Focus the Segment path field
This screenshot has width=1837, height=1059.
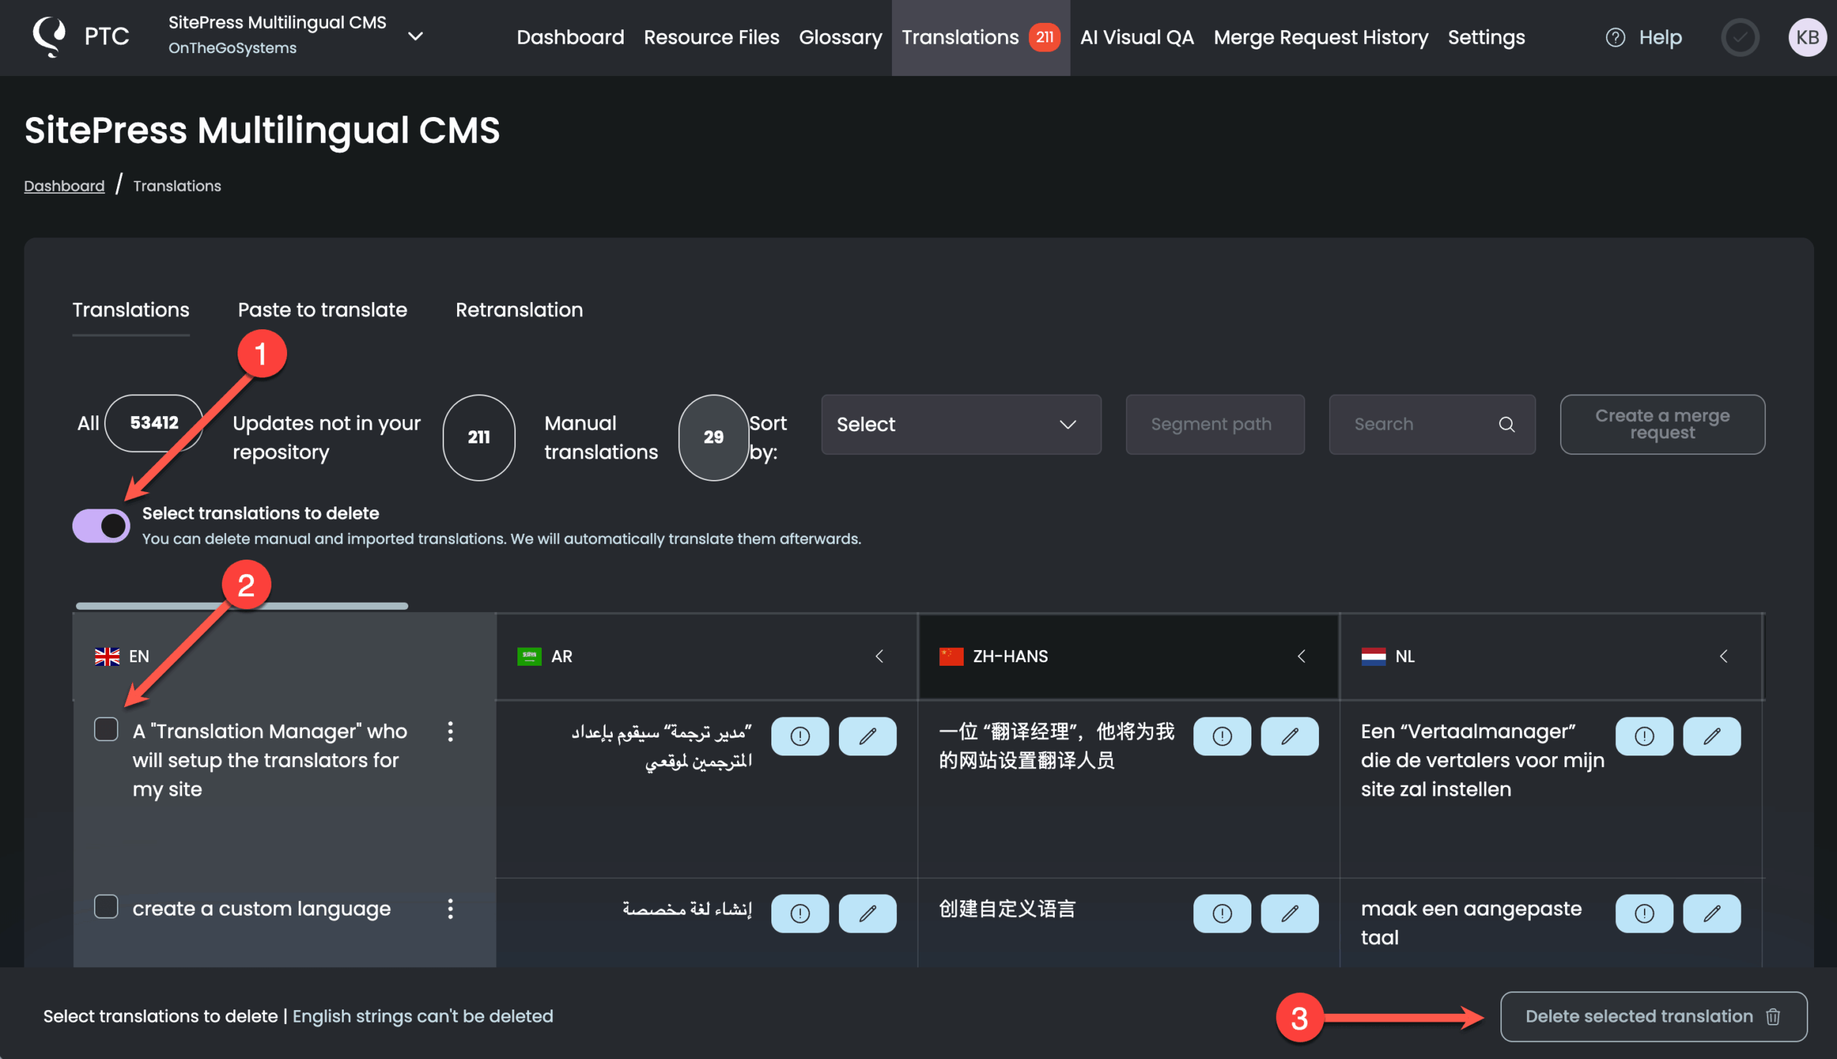1214,425
